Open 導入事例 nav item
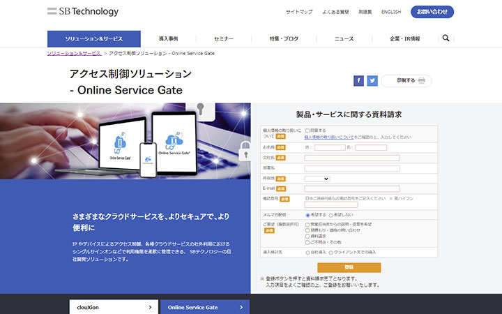This screenshot has width=502, height=314. 169,39
